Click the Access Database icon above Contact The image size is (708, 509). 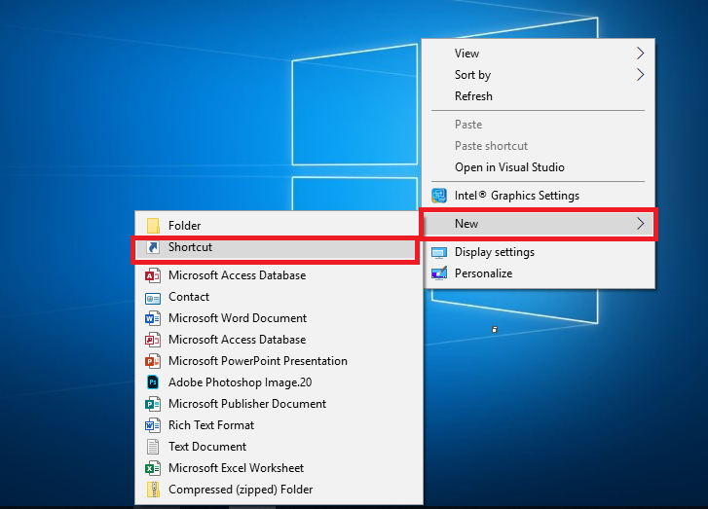point(153,275)
